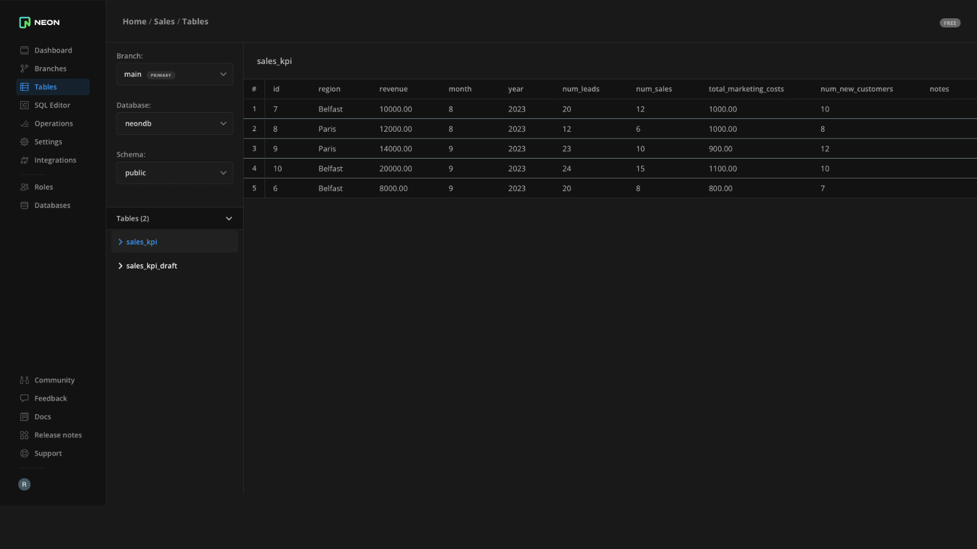The width and height of the screenshot is (977, 549).
Task: Click the Dashboard sidebar icon
Action: (24, 51)
